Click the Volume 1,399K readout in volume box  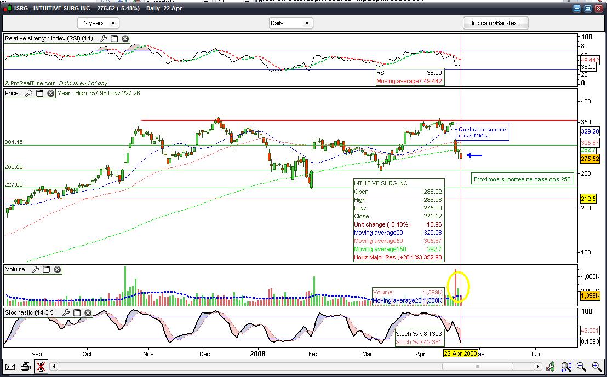pyautogui.click(x=408, y=292)
